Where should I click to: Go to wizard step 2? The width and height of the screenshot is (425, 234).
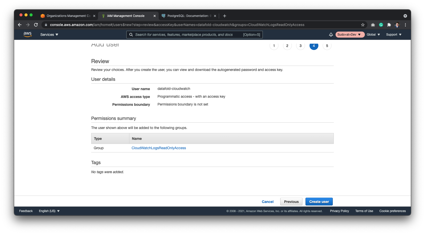pos(287,46)
